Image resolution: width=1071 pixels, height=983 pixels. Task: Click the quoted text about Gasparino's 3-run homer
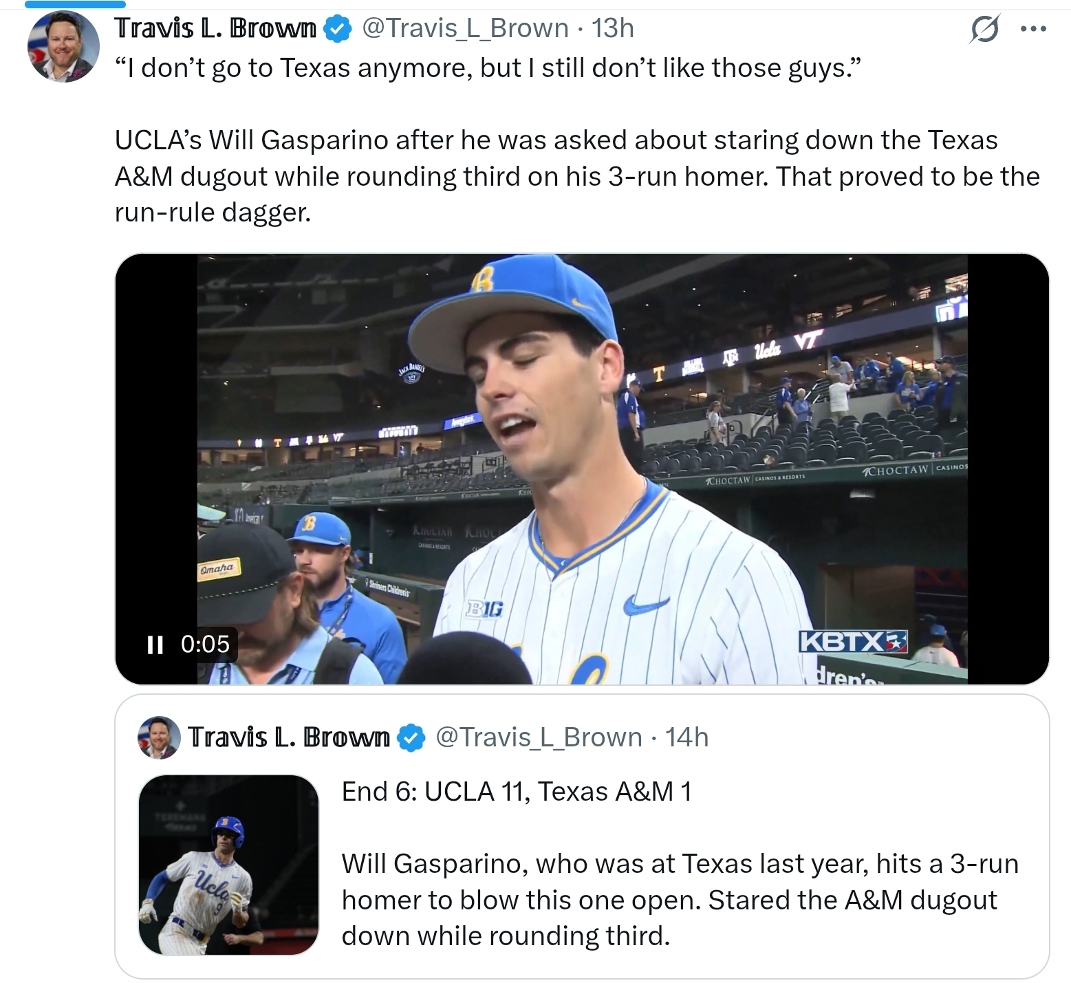[680, 900]
